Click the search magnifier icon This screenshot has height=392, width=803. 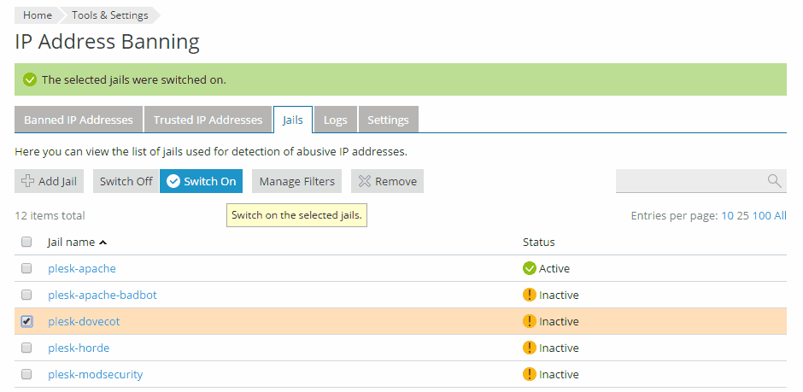click(x=774, y=180)
